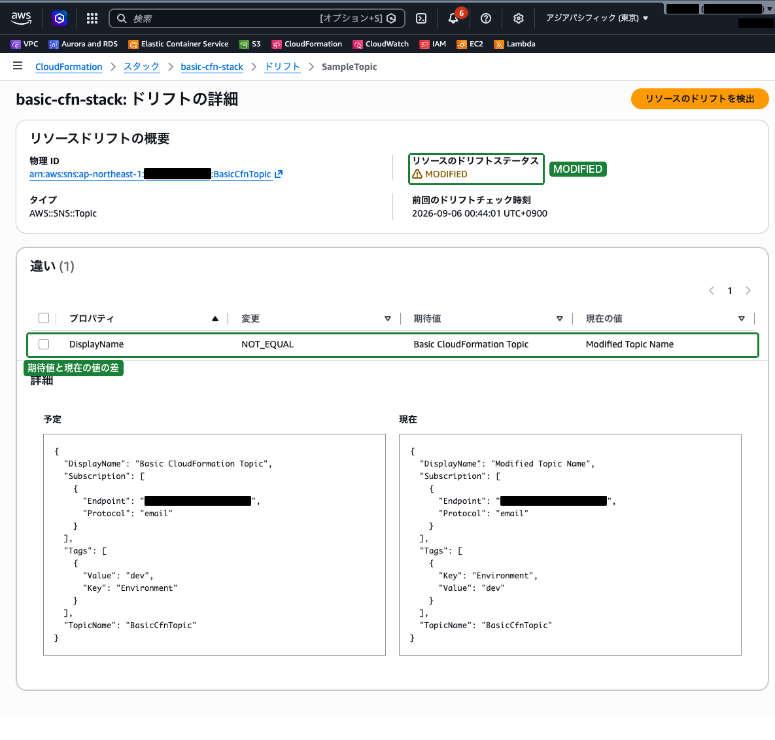Open the CloudFormation favorites bar shortcut
775x740 pixels.
[307, 44]
